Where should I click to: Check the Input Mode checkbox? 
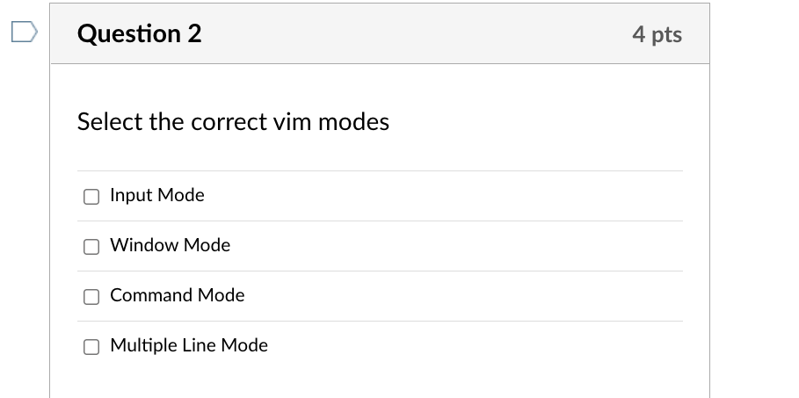coord(91,197)
